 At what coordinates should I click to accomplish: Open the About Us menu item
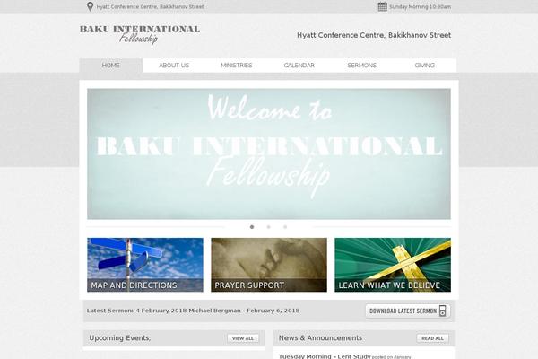tap(174, 66)
